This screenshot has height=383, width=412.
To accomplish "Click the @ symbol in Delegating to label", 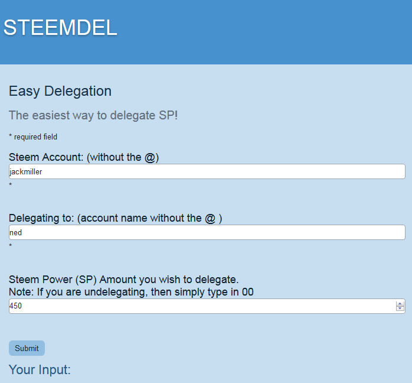I will tap(210, 219).
